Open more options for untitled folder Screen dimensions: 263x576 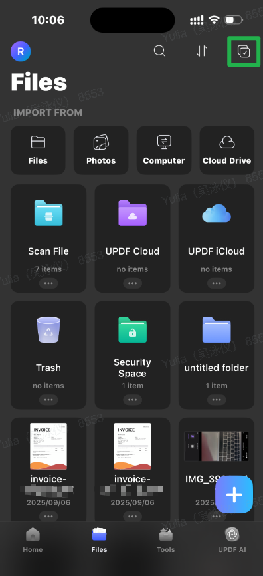point(217,400)
